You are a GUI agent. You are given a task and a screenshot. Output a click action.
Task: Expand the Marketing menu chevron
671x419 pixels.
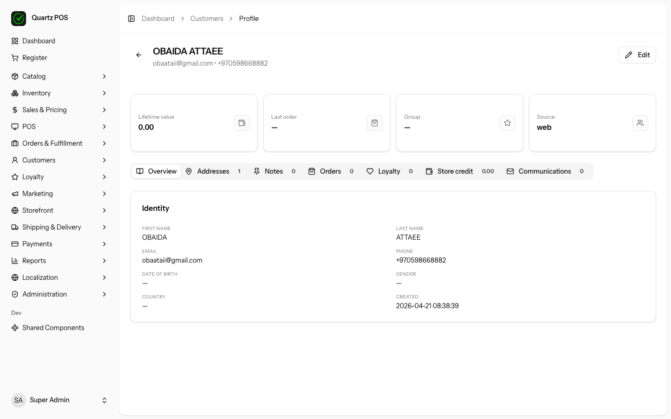click(104, 194)
